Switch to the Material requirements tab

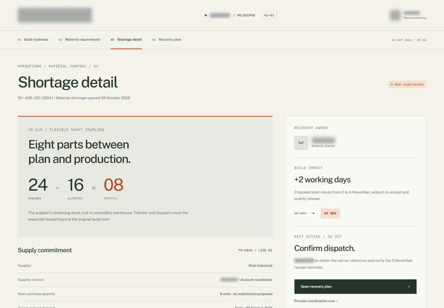click(x=80, y=40)
